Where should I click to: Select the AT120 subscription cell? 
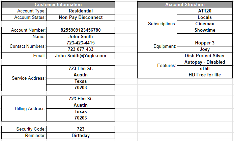pos(205,11)
